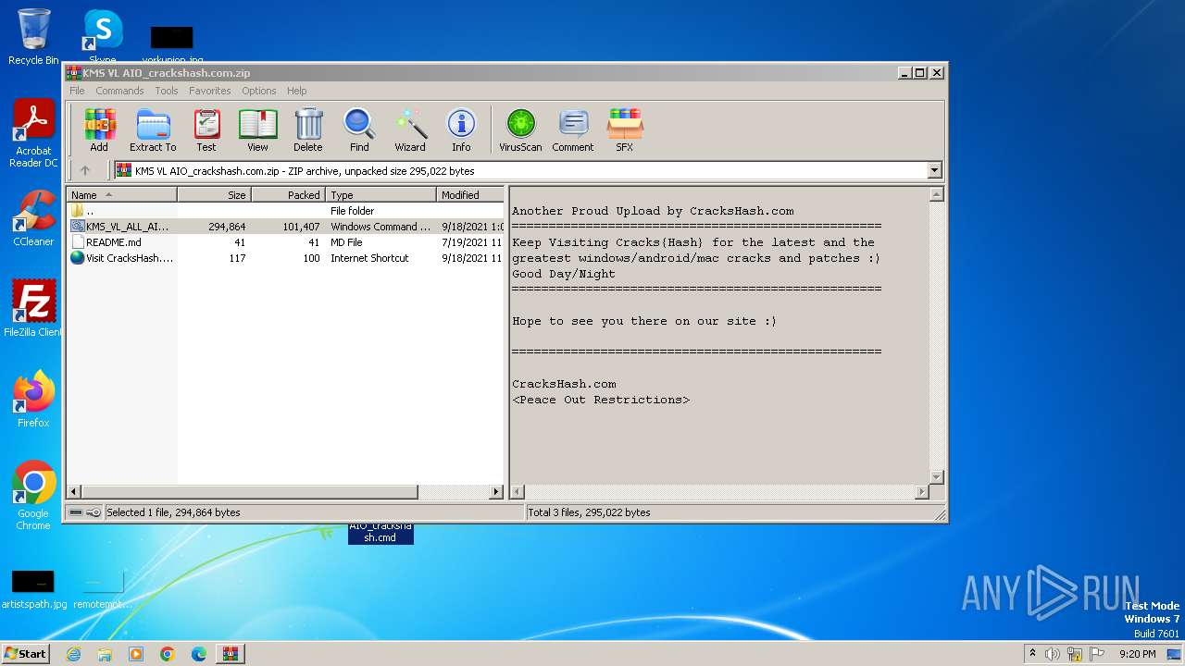Click the file list horizontal scrollbar

250,492
